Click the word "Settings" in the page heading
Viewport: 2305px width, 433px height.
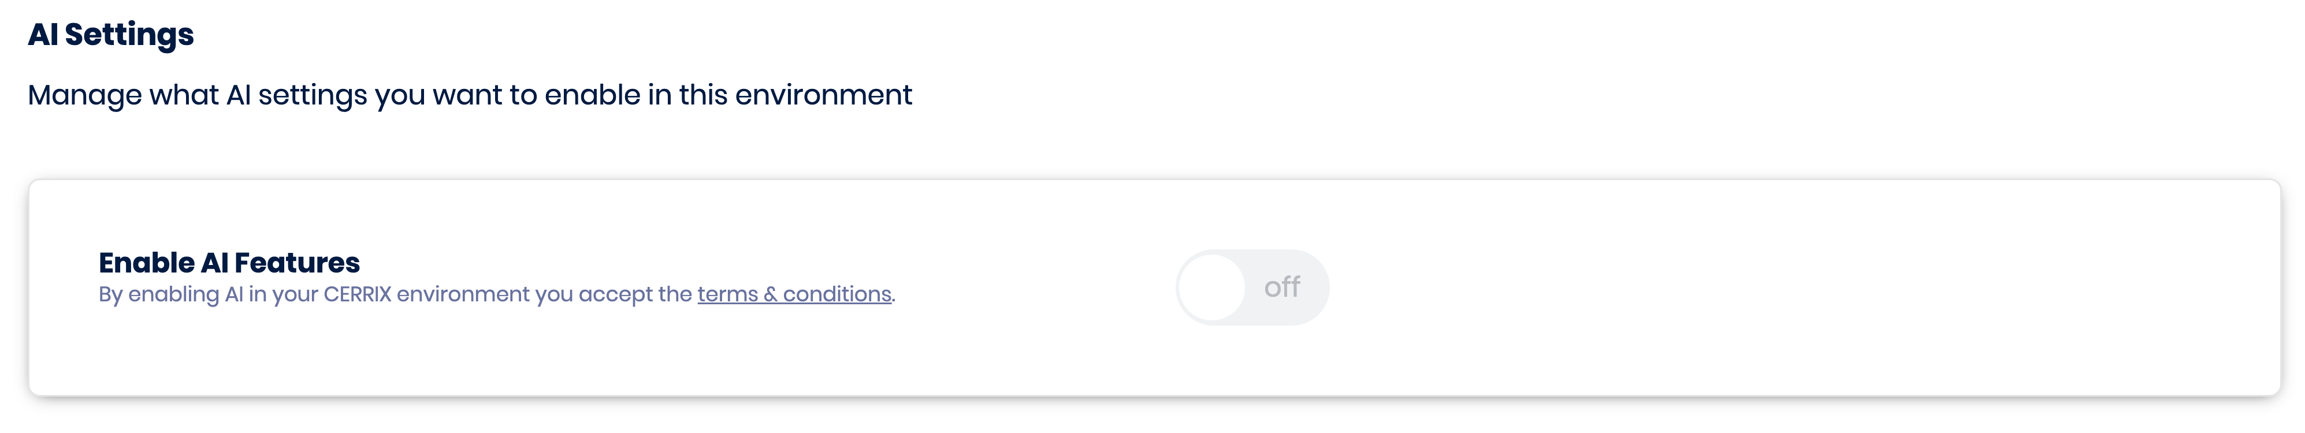click(x=130, y=35)
